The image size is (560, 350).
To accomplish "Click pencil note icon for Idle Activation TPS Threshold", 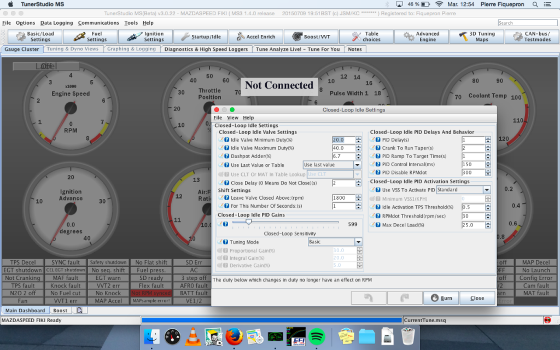I will pos(372,207).
